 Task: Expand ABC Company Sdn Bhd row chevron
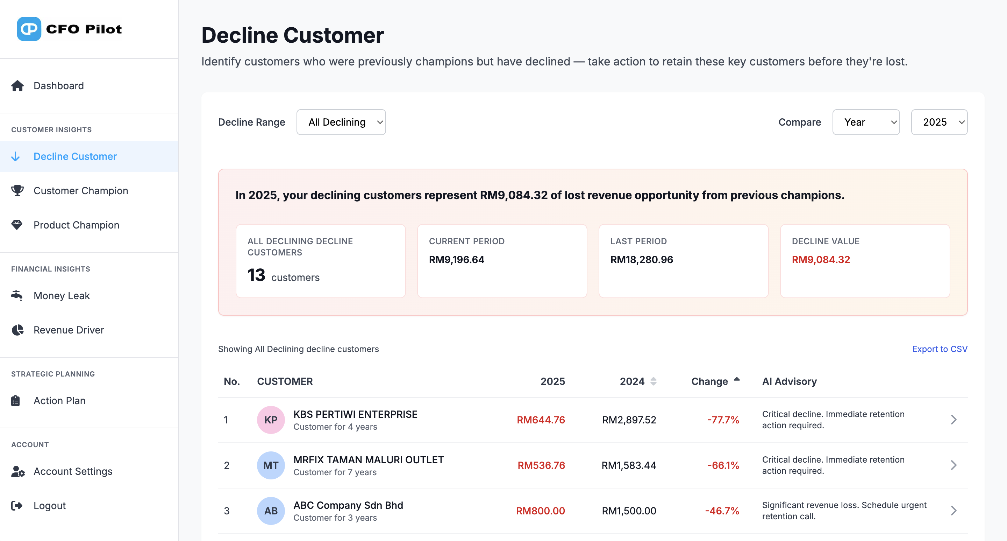(954, 511)
